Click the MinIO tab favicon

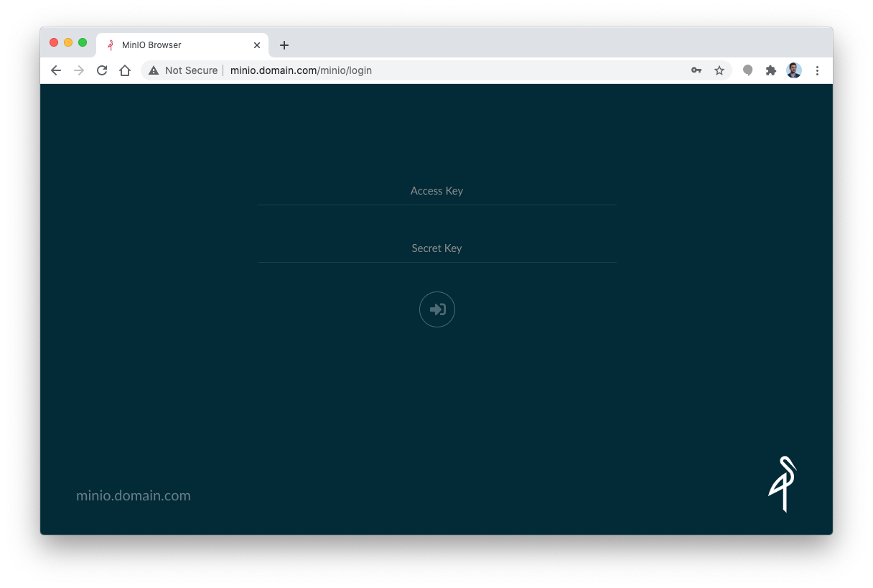point(111,45)
